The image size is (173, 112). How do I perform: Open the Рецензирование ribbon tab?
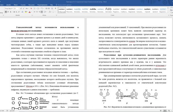tap(42, 5)
